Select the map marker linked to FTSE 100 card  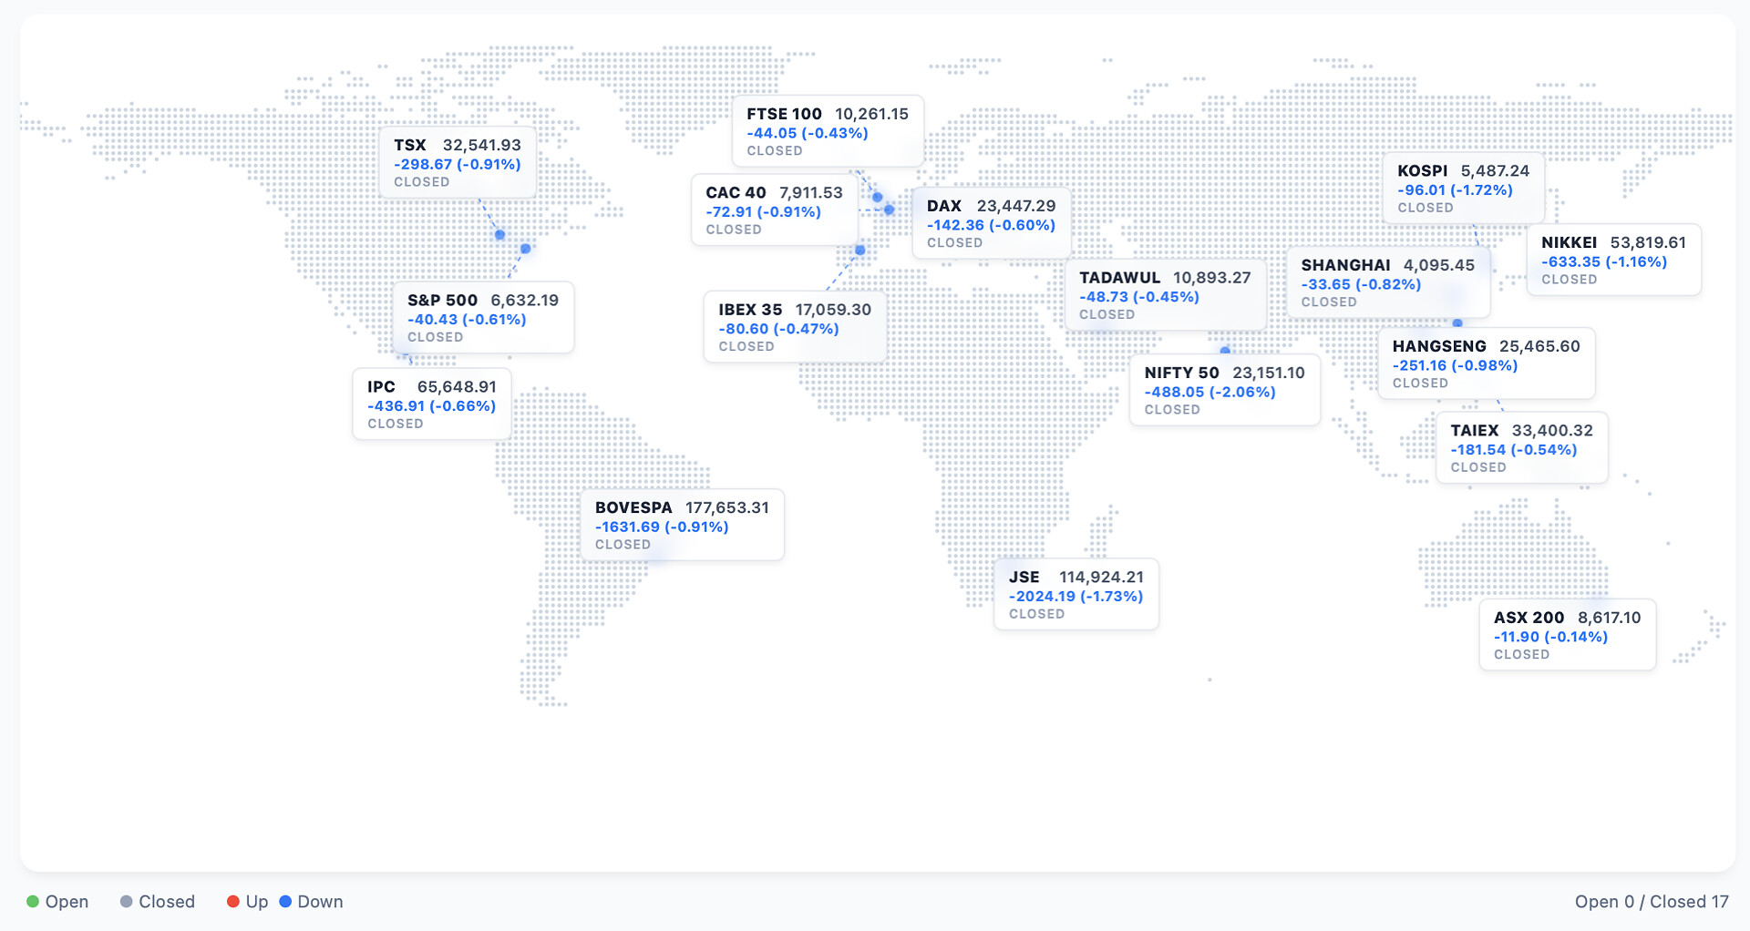pos(877,197)
